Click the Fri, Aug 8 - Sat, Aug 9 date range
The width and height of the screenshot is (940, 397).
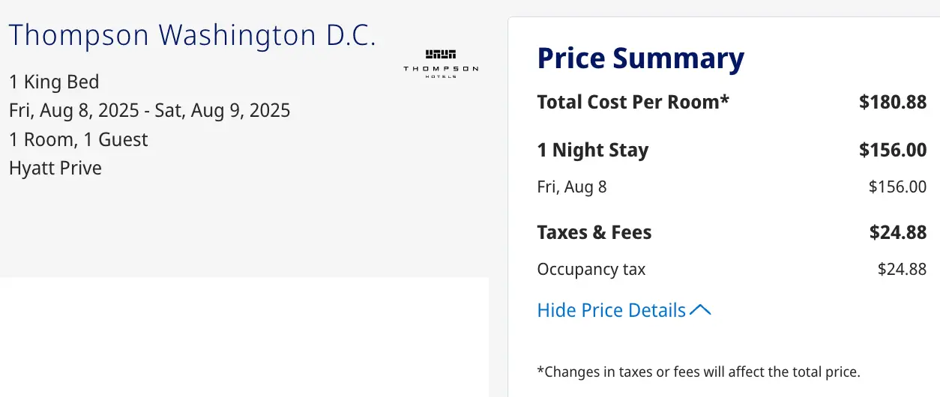coord(150,111)
